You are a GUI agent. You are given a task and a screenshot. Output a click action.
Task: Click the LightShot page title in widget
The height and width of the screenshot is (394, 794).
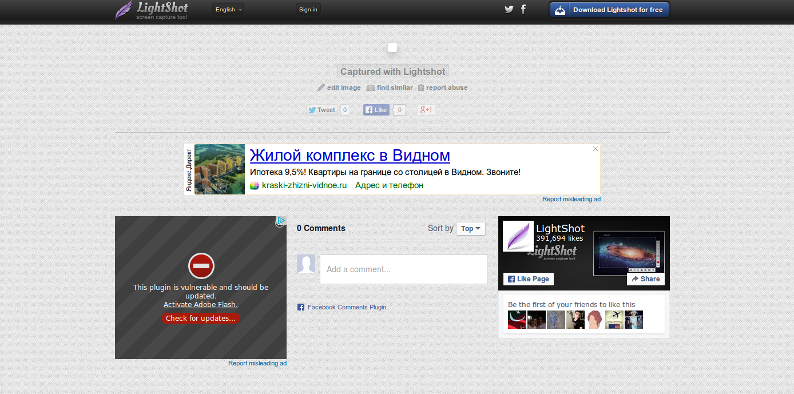click(561, 229)
